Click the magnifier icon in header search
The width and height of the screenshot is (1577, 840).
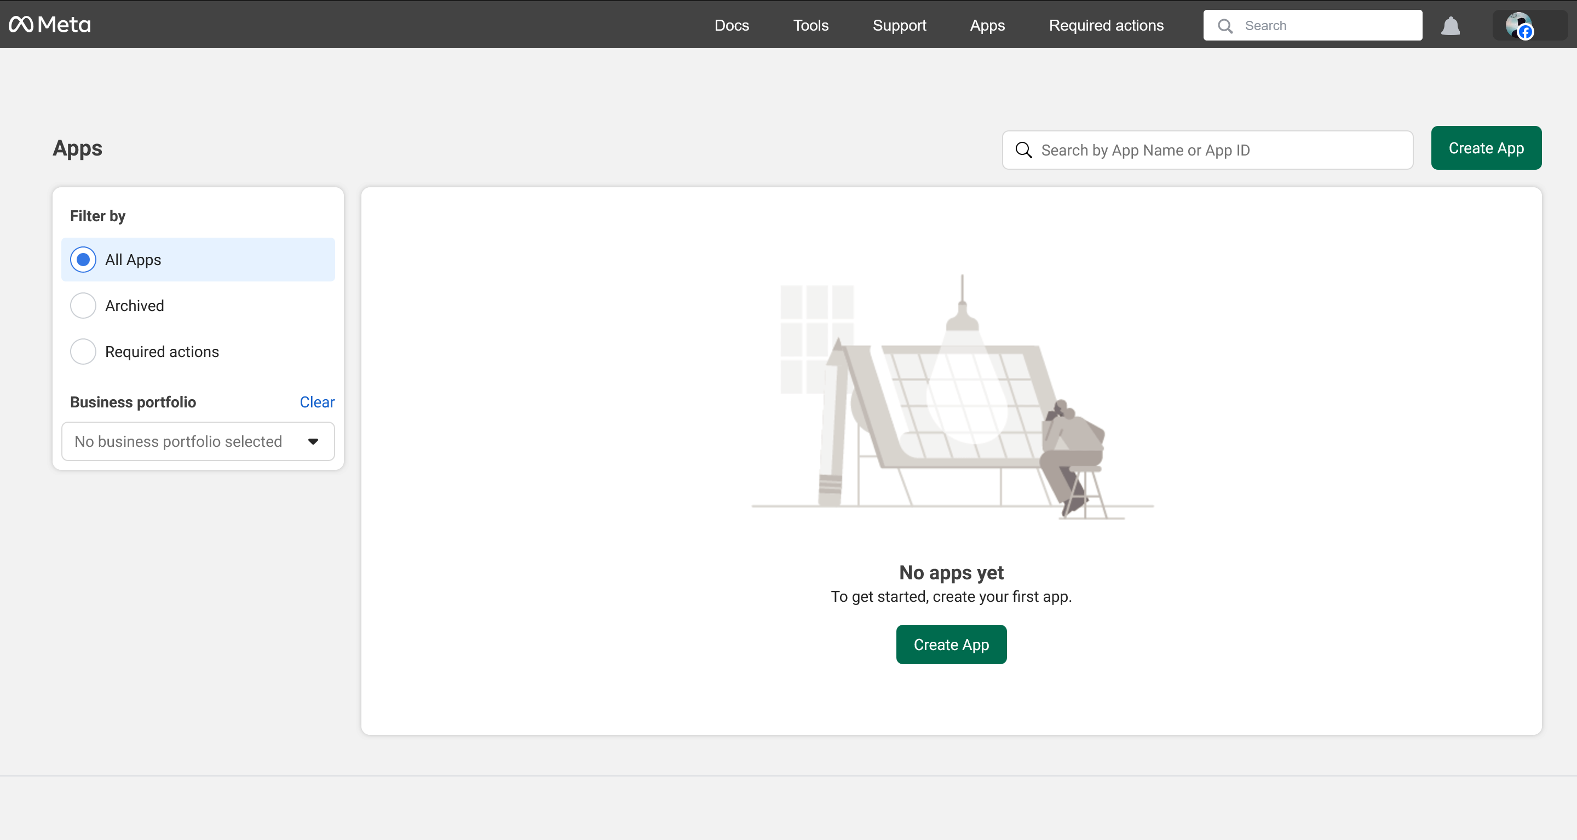click(1225, 26)
